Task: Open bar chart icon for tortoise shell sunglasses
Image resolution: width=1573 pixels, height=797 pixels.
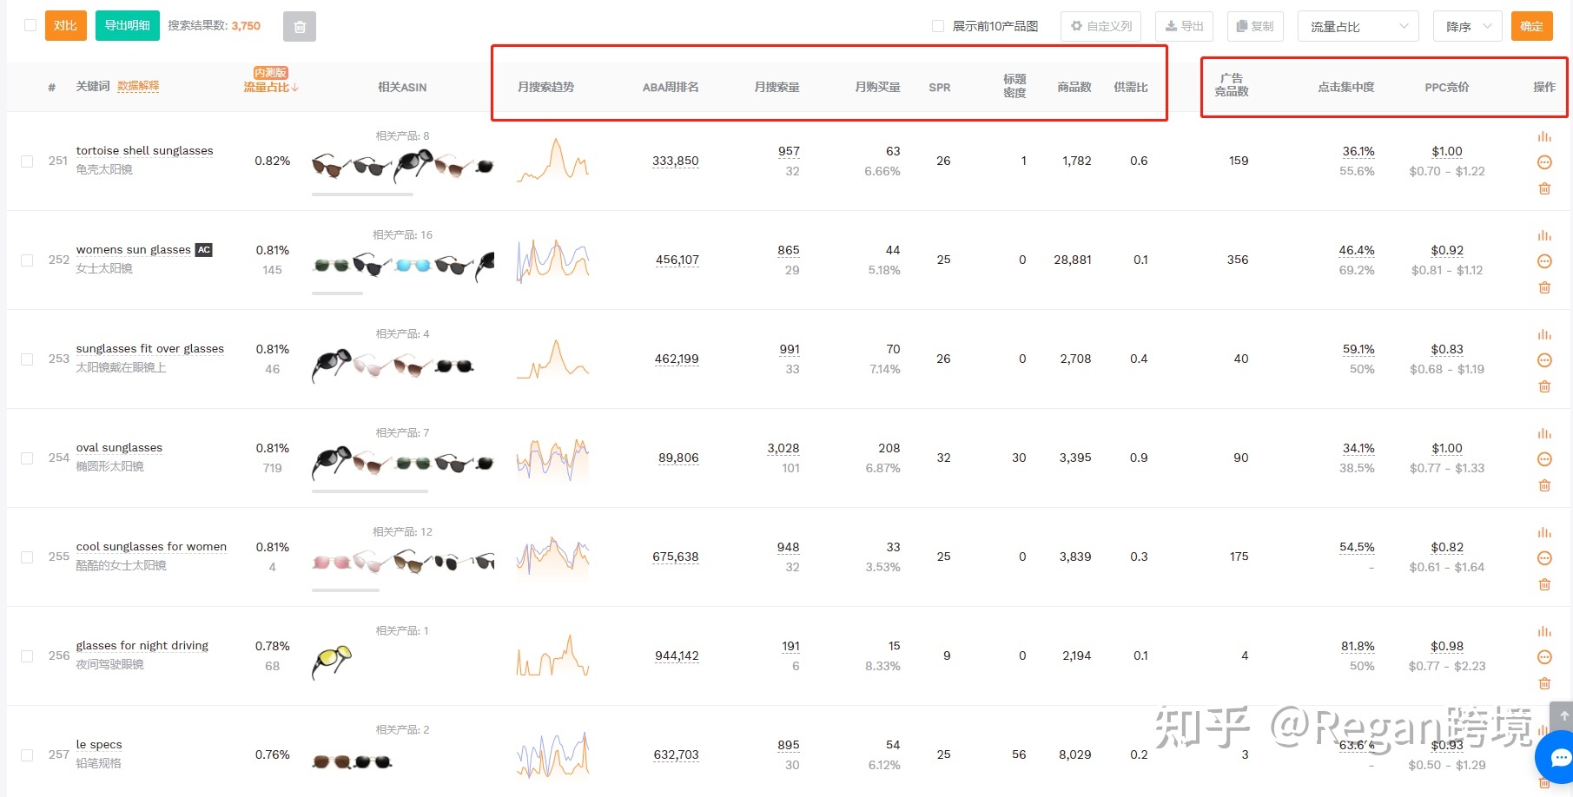Action: point(1543,137)
